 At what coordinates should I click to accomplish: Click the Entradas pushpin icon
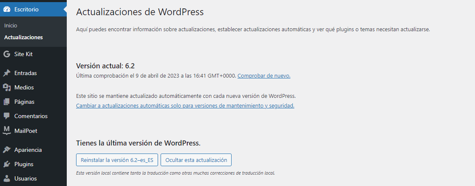point(7,73)
